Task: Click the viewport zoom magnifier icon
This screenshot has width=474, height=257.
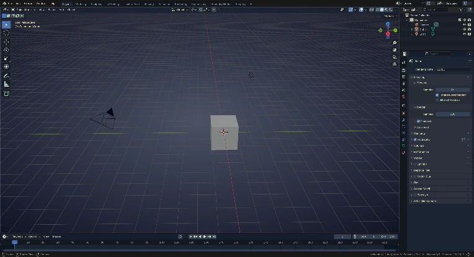Action: click(x=395, y=43)
